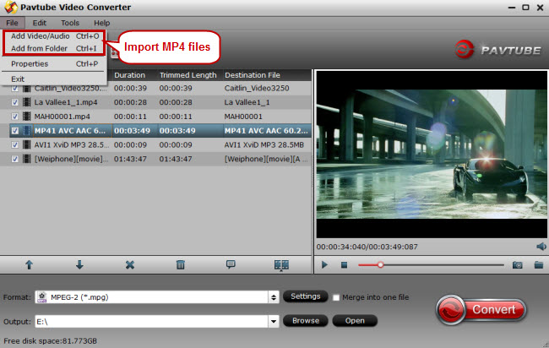
Task: Click the film icon for MAH00001.mp4
Action: click(27, 117)
